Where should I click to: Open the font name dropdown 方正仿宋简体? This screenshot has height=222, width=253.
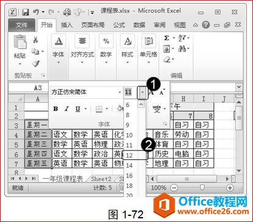(120, 92)
